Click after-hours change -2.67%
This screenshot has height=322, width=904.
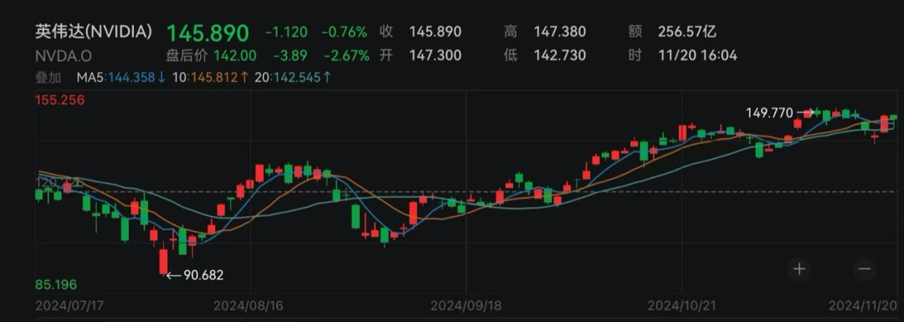(346, 55)
